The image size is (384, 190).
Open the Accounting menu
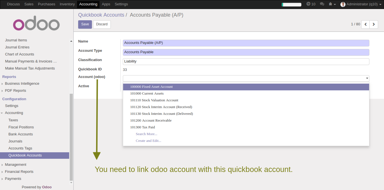(x=88, y=4)
